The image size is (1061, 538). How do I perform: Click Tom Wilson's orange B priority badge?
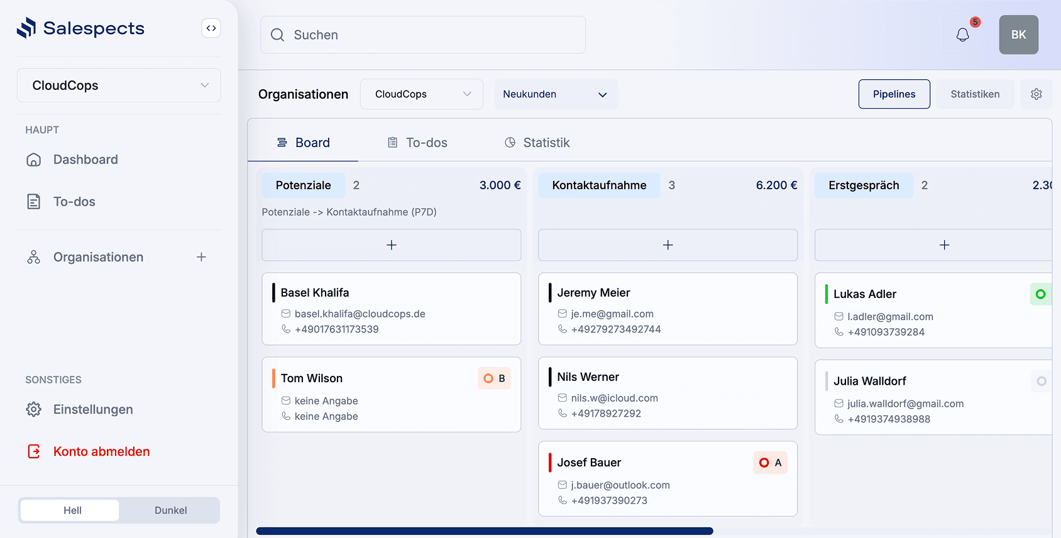pyautogui.click(x=494, y=378)
